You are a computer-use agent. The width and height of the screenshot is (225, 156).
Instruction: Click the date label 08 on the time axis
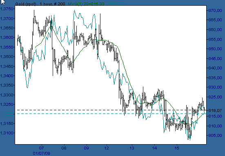(64, 148)
